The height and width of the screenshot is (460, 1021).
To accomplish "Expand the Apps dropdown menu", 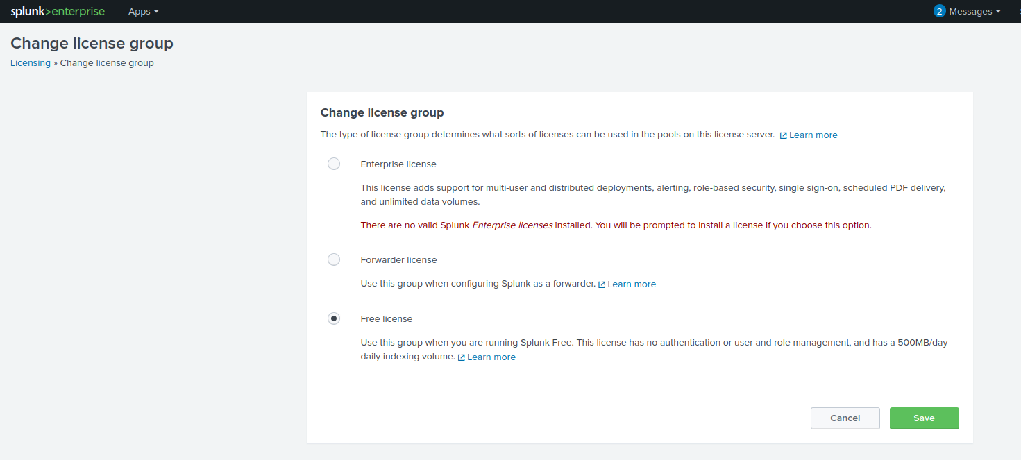I will click(x=144, y=11).
